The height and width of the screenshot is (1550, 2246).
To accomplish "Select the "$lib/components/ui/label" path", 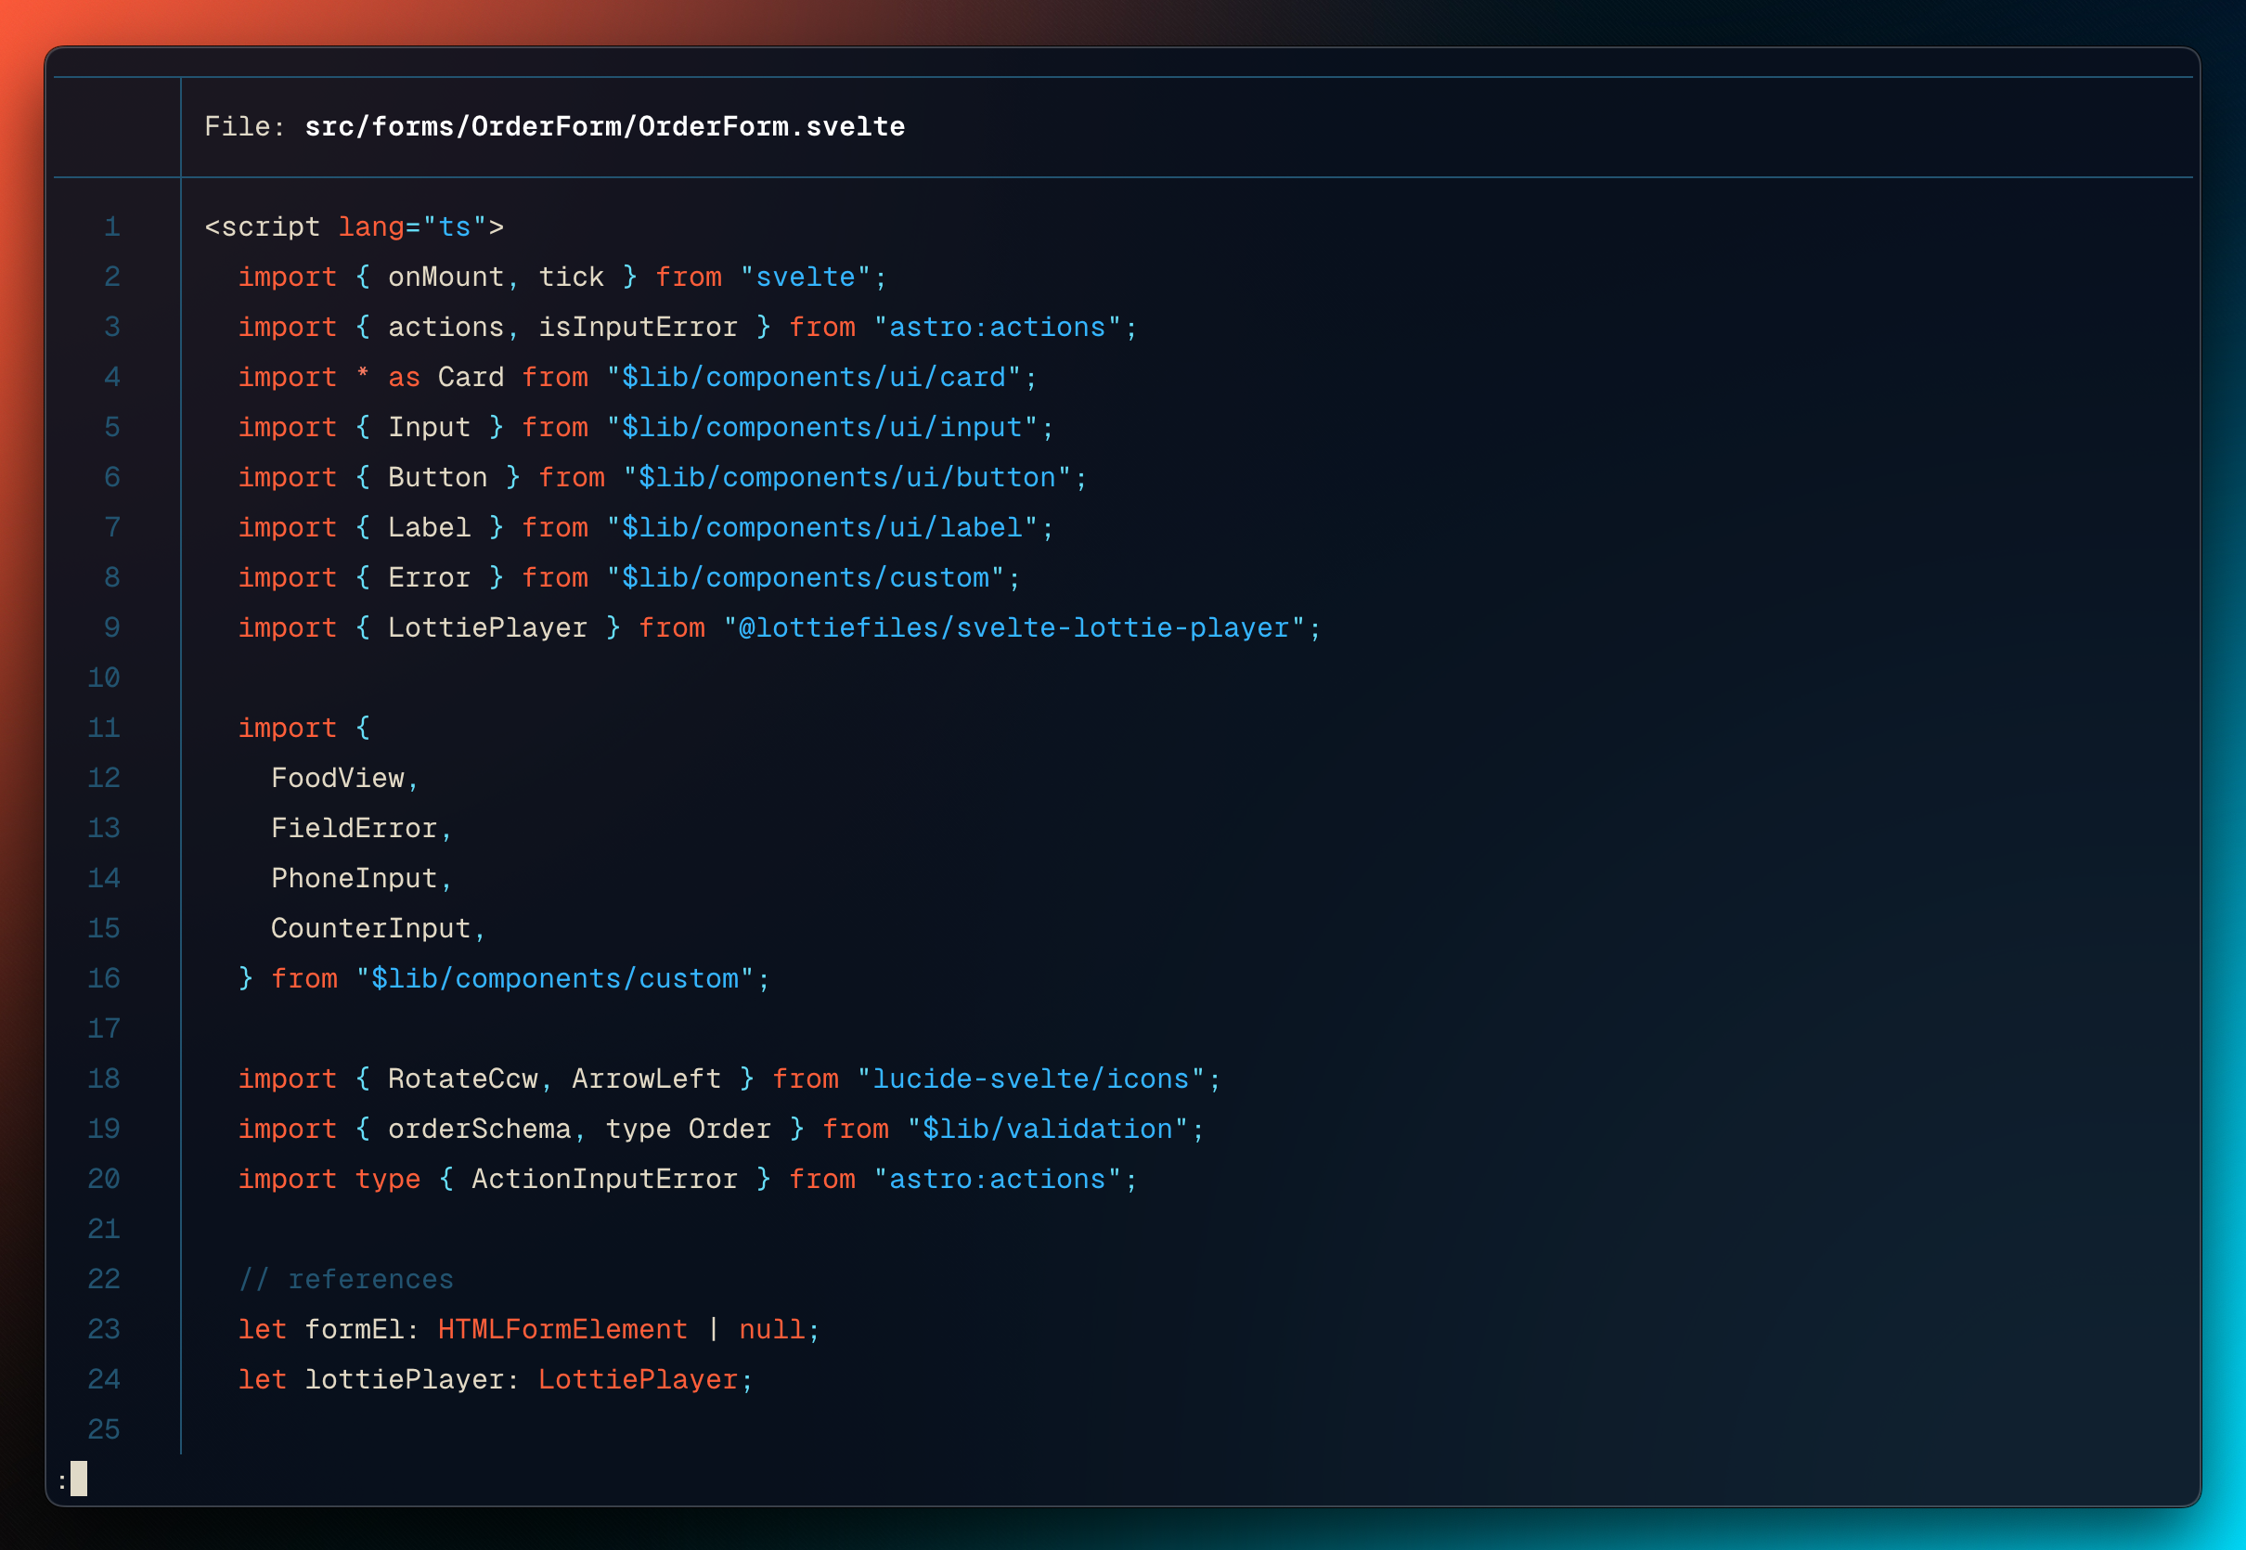I will (x=822, y=528).
